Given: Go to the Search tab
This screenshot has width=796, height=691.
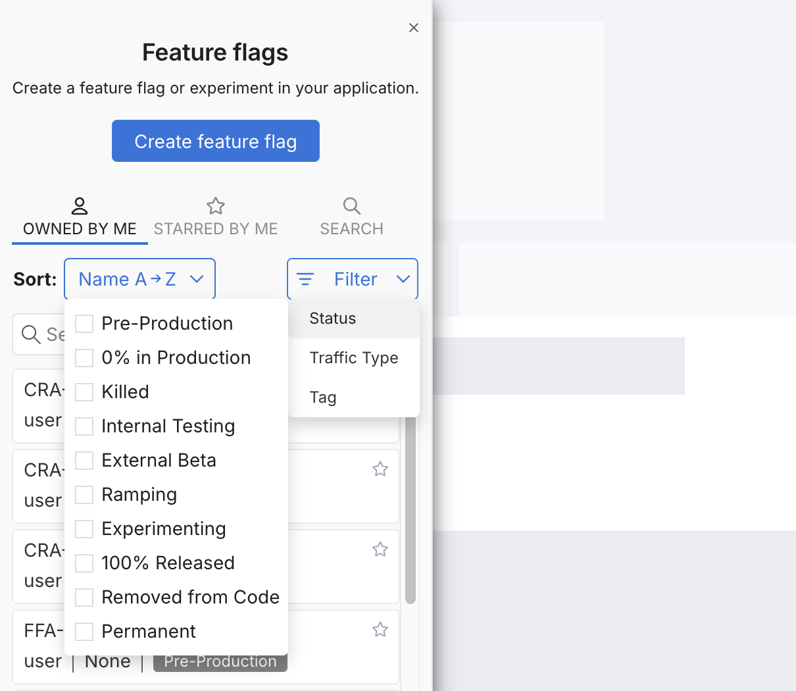Looking at the screenshot, I should point(351,217).
